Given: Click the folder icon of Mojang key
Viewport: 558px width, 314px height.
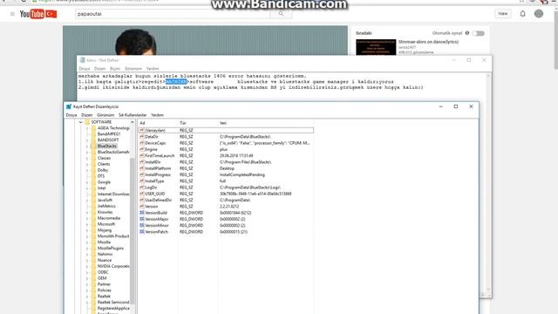Looking at the screenshot, I should tap(93, 230).
